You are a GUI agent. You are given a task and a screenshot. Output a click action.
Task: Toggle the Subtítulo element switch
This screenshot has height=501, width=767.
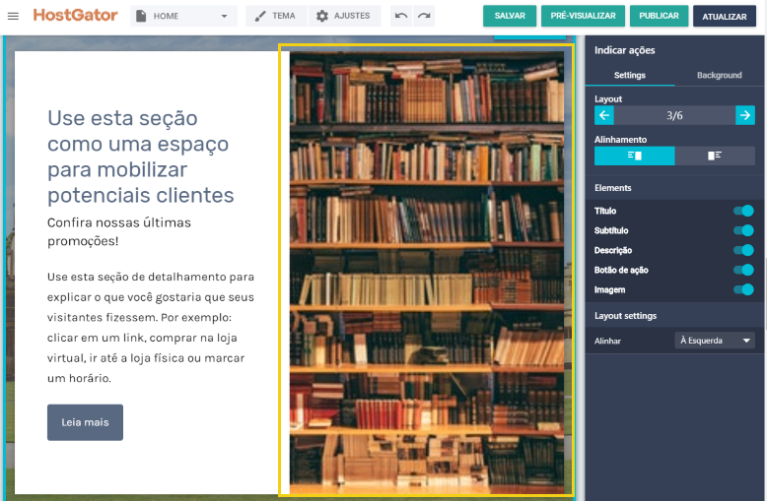[x=743, y=230]
